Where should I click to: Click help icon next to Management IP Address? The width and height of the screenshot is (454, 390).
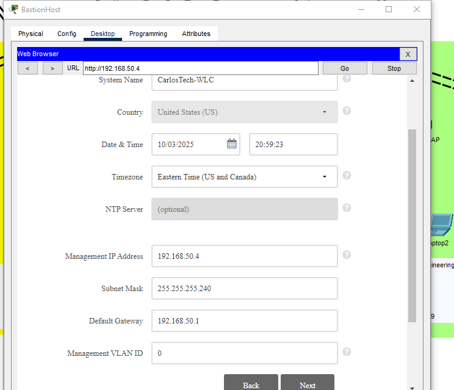(347, 255)
